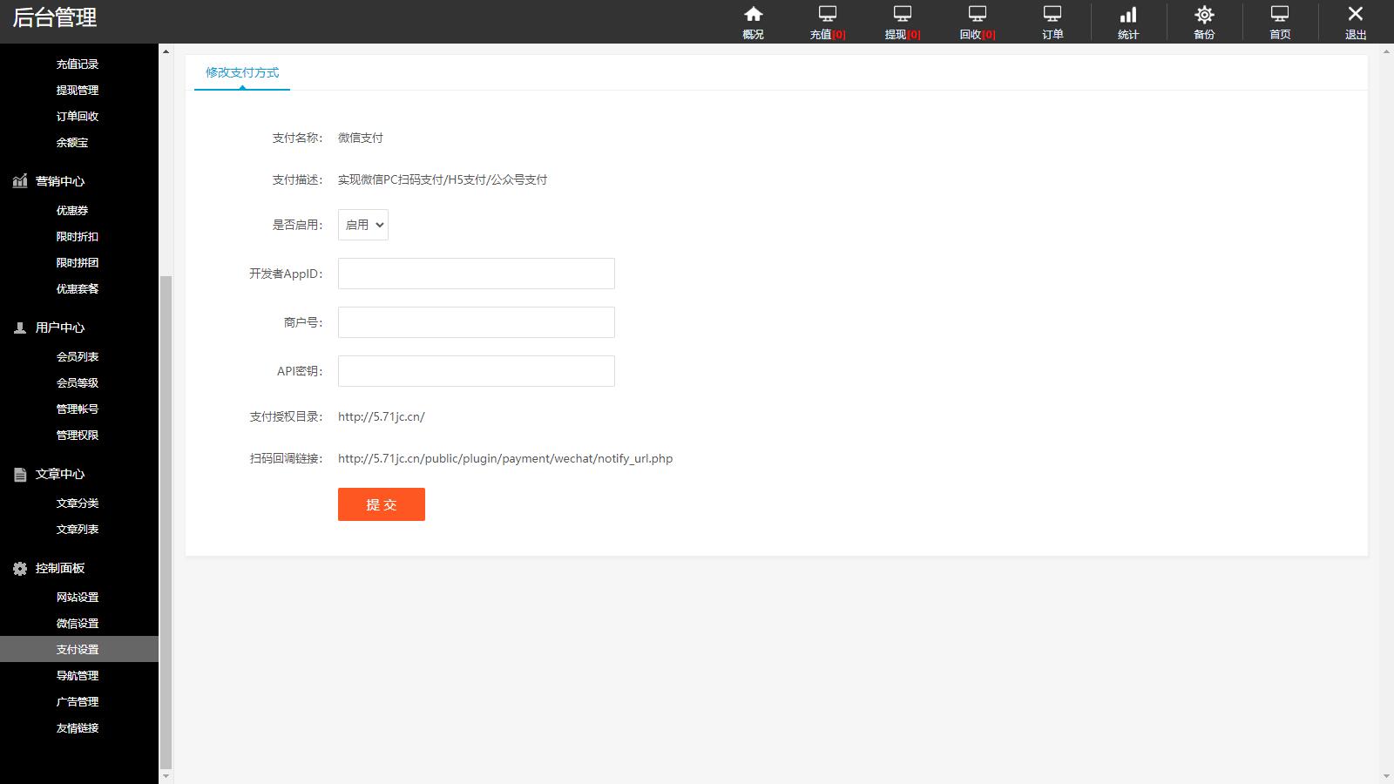Click the 备份 backup gear icon

tap(1204, 15)
